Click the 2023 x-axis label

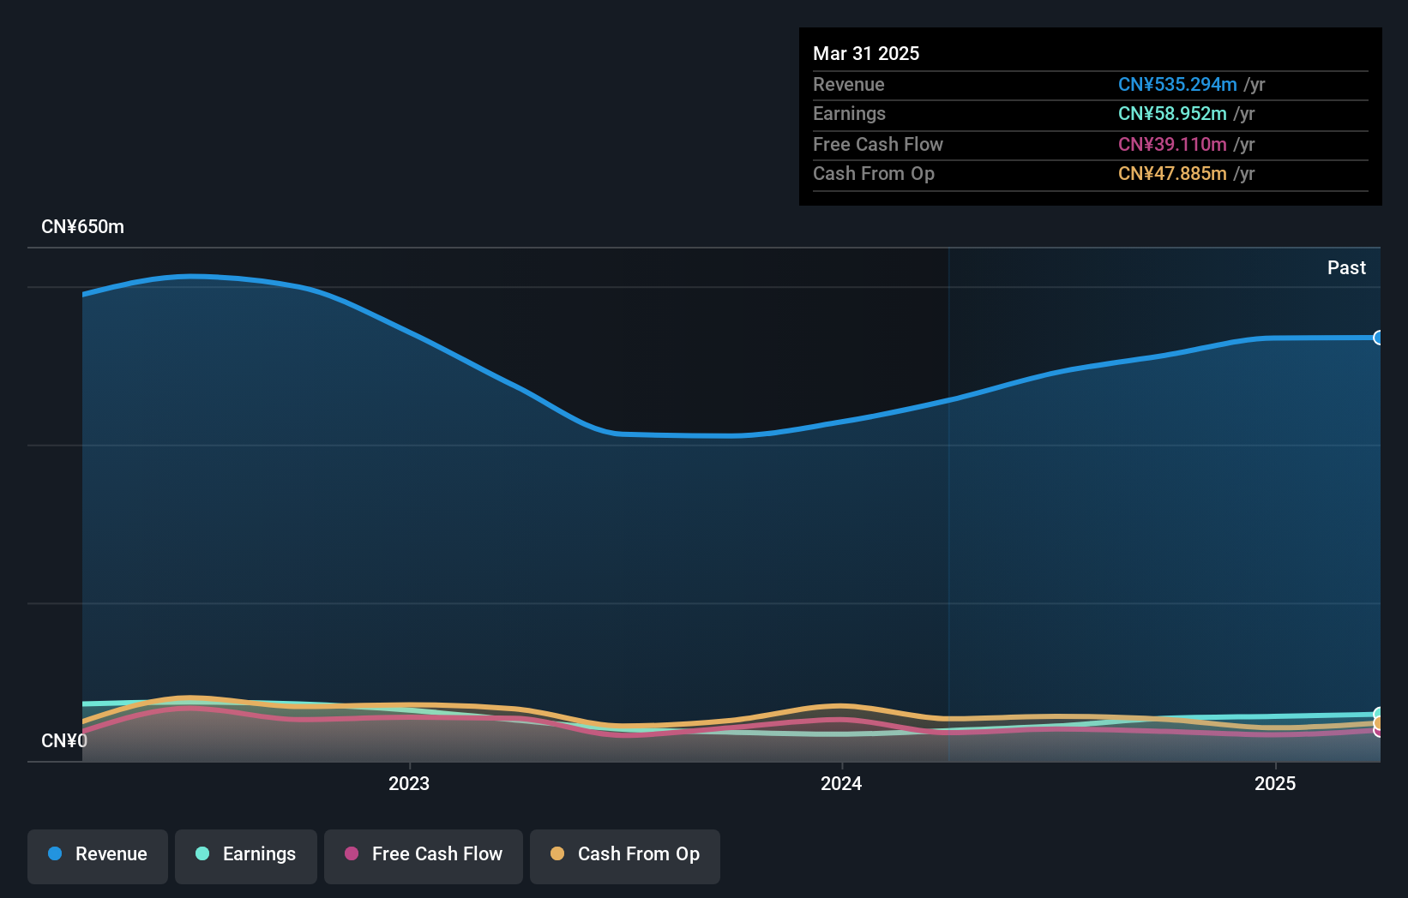point(409,783)
